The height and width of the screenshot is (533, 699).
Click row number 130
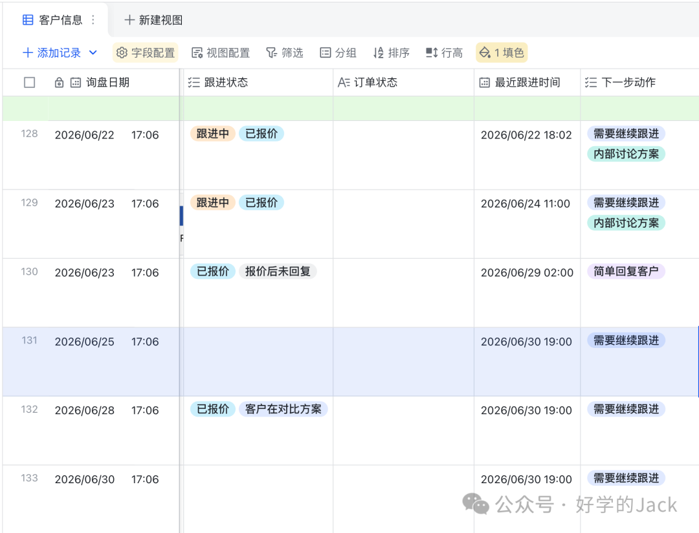pyautogui.click(x=29, y=272)
